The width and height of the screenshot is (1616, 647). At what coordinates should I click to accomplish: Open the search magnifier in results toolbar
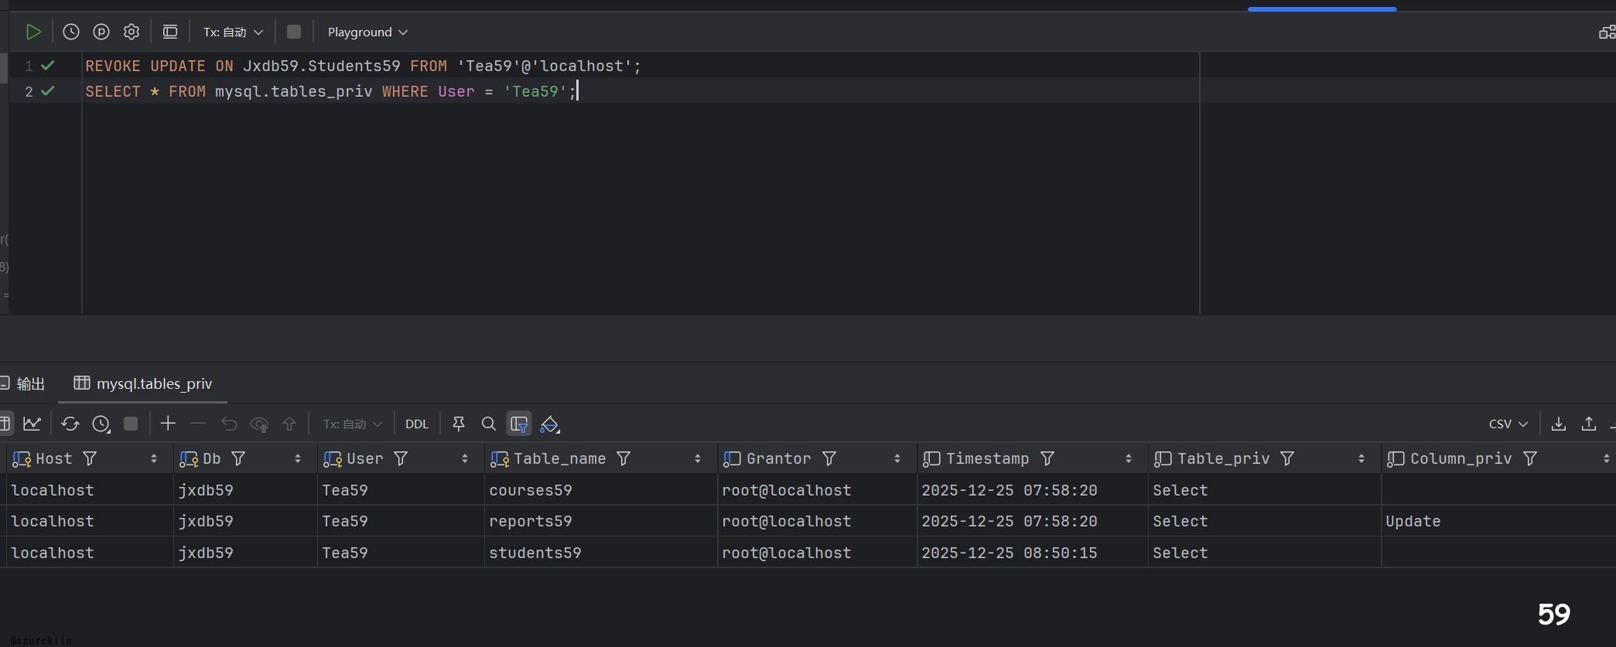[489, 424]
